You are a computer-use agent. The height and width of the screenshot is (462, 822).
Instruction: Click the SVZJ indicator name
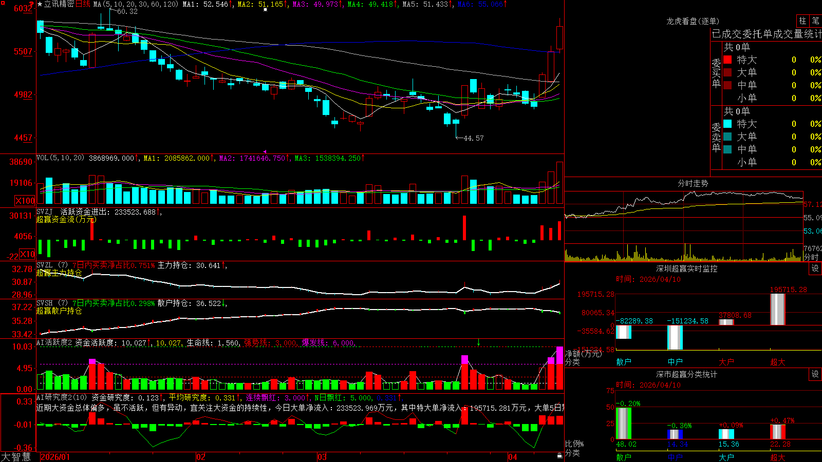tap(45, 211)
